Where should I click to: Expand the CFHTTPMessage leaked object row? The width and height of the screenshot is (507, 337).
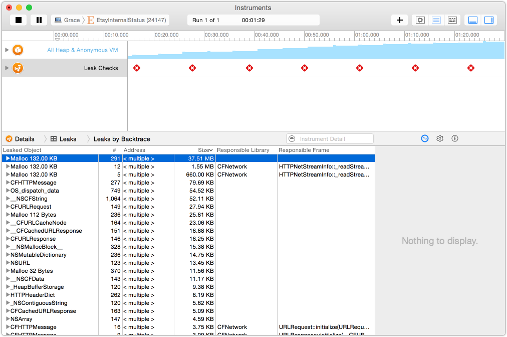pyautogui.click(x=8, y=183)
